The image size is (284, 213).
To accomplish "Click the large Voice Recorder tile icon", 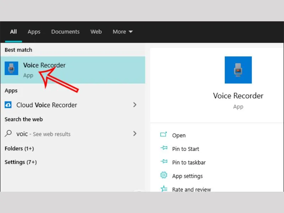I will [238, 70].
